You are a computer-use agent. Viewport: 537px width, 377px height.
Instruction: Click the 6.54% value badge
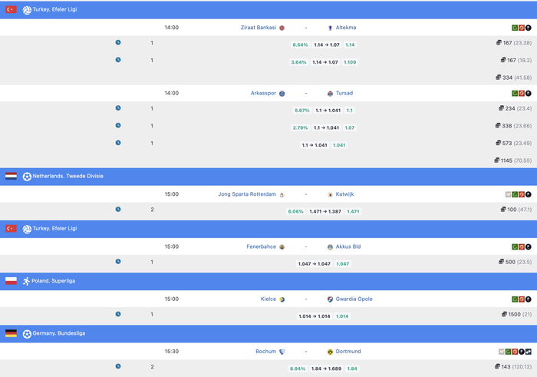click(x=300, y=45)
